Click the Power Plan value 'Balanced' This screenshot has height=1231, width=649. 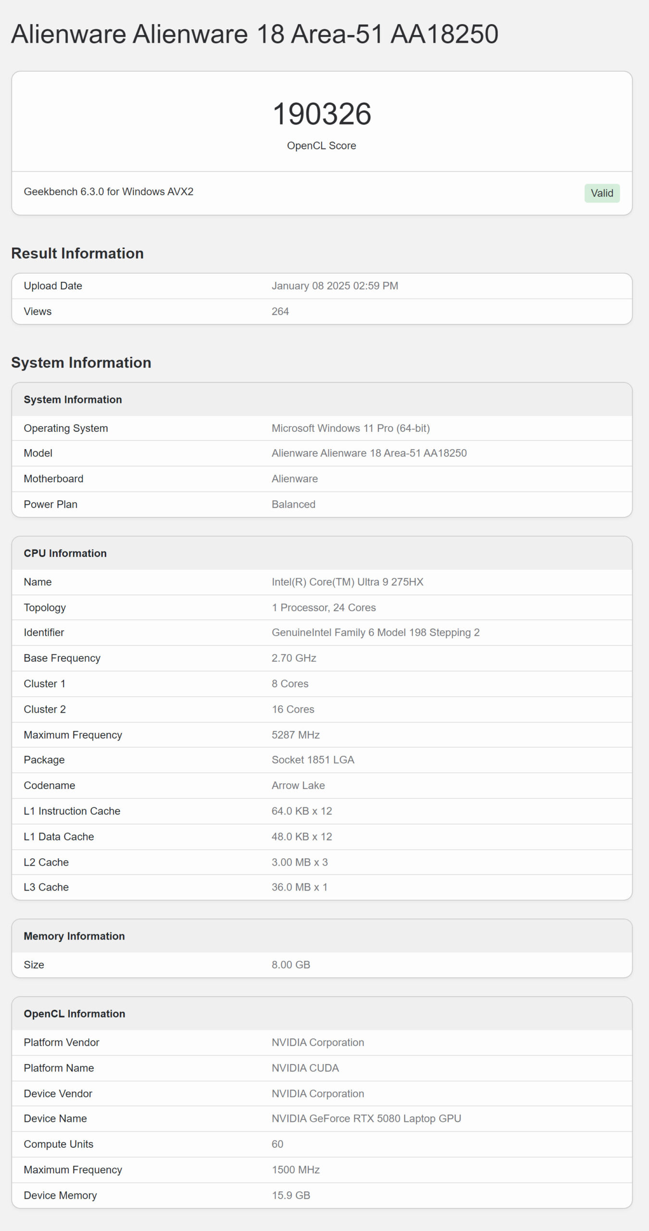(x=294, y=504)
